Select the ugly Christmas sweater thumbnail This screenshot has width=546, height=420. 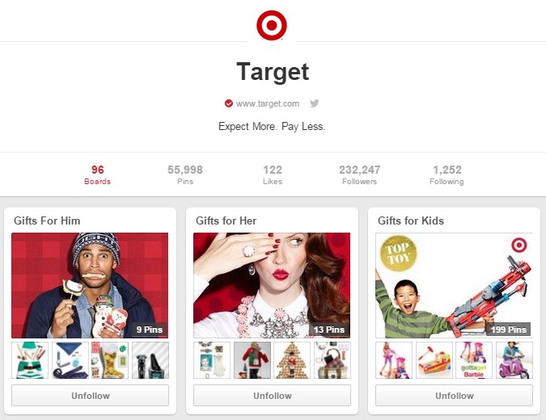click(x=252, y=360)
